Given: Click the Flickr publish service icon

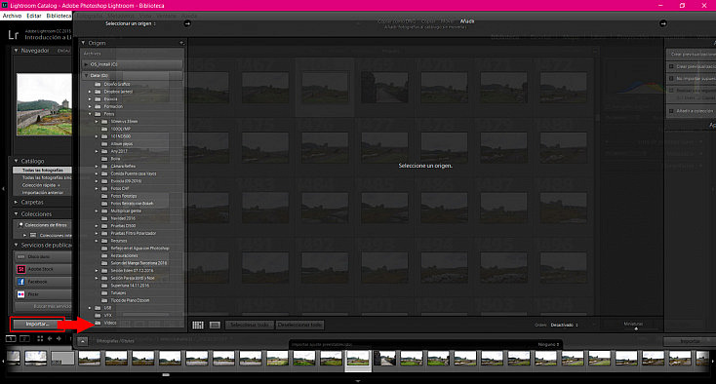Looking at the screenshot, I should click(x=21, y=294).
